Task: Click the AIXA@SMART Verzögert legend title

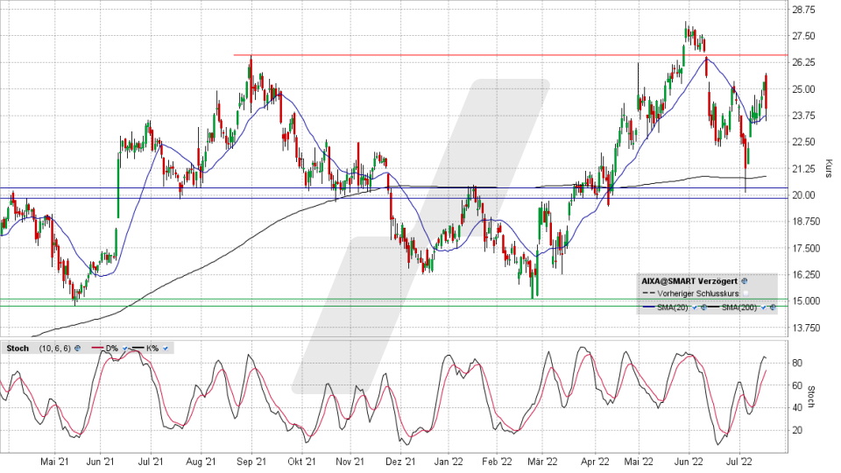Action: [x=689, y=281]
